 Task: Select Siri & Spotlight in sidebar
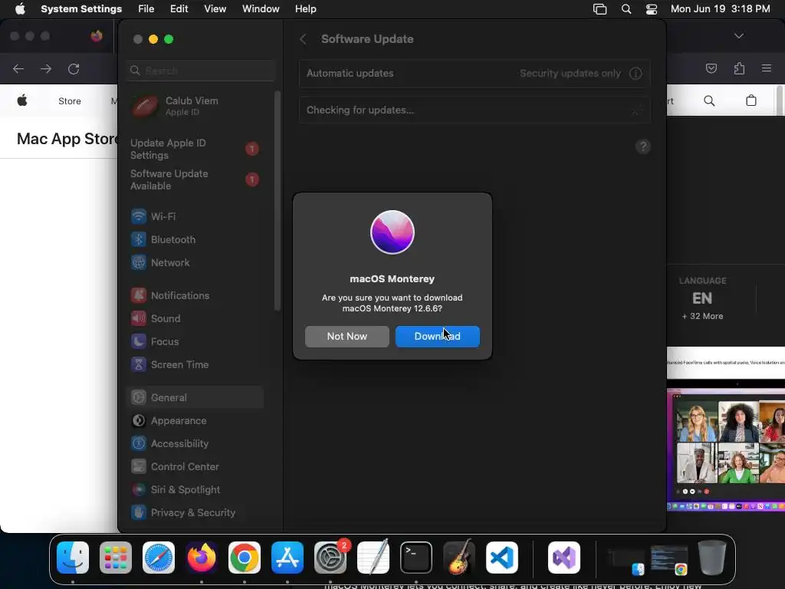tap(195, 490)
